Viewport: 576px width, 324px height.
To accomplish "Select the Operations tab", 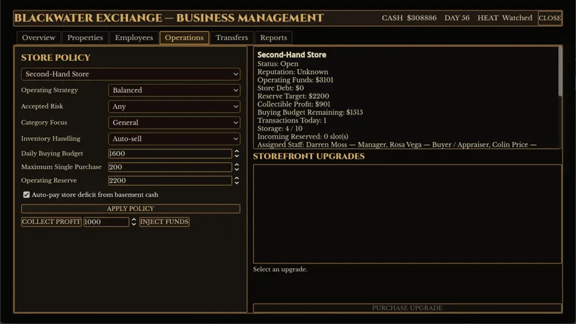I will 184,38.
